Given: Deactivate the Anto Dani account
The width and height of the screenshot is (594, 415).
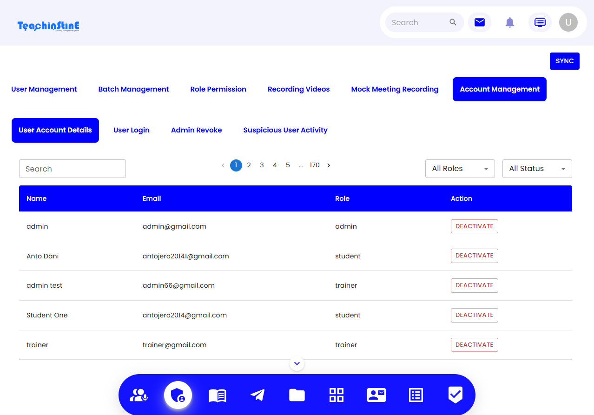Looking at the screenshot, I should point(474,256).
